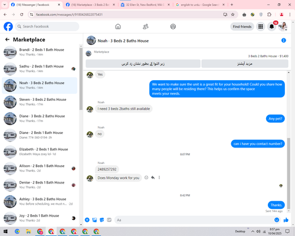React to 'Does Monday work for you' message
This screenshot has width=295, height=236.
(x=146, y=178)
